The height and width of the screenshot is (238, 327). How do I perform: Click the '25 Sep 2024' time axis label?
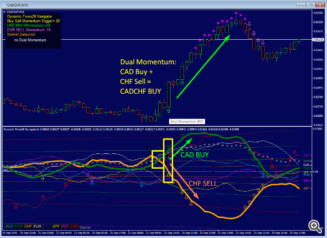pos(10,233)
